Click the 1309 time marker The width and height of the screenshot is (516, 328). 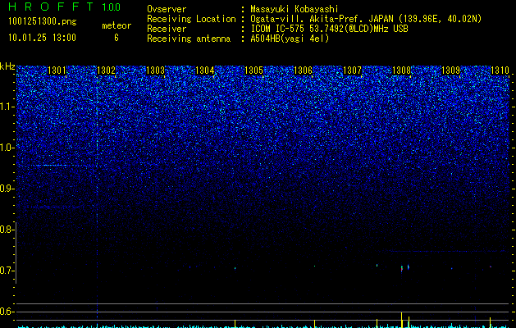click(x=451, y=71)
